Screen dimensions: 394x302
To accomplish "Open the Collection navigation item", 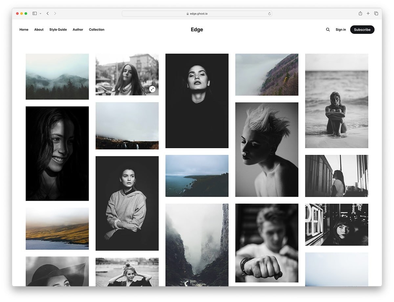I will (x=97, y=30).
